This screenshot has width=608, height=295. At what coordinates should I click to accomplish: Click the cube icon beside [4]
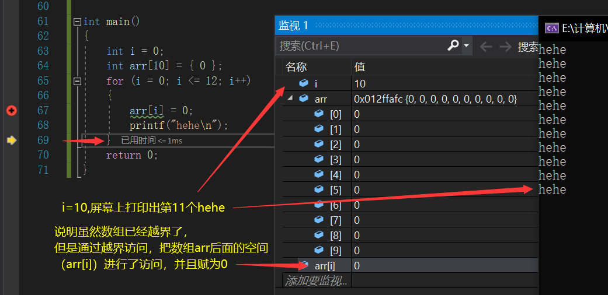click(x=319, y=174)
